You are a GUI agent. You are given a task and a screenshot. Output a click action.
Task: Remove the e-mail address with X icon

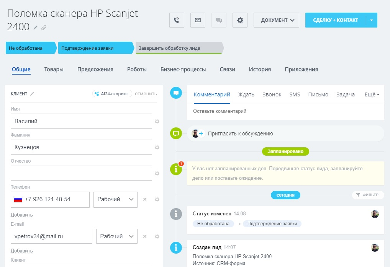145,236
